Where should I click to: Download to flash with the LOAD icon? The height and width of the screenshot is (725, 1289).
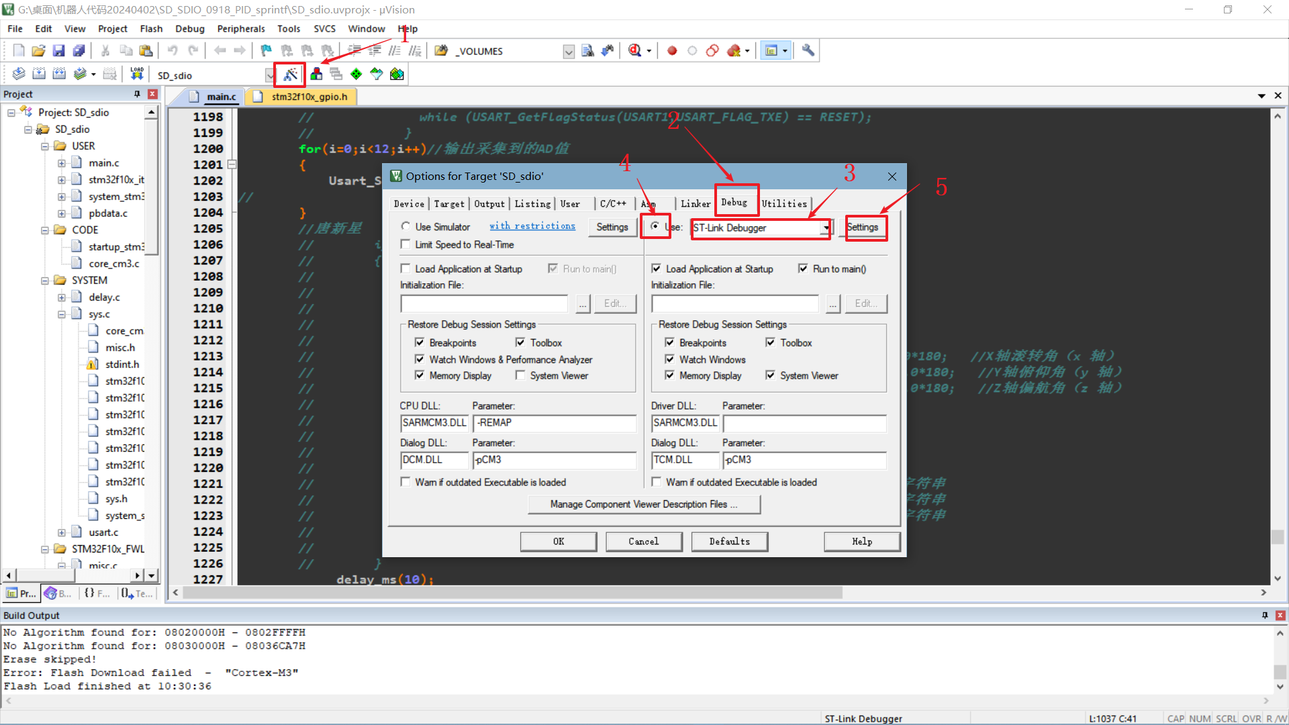[137, 74]
